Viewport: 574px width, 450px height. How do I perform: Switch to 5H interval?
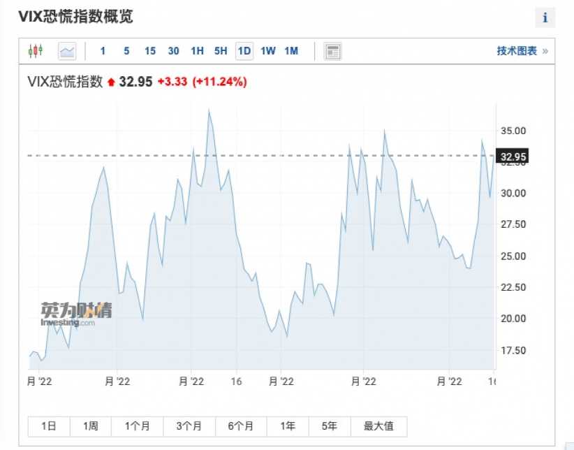(221, 51)
